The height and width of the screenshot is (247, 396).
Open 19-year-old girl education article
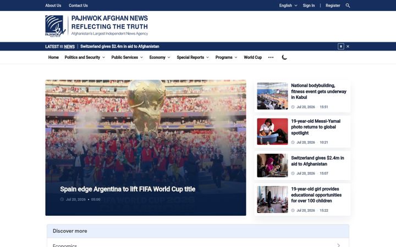316,195
